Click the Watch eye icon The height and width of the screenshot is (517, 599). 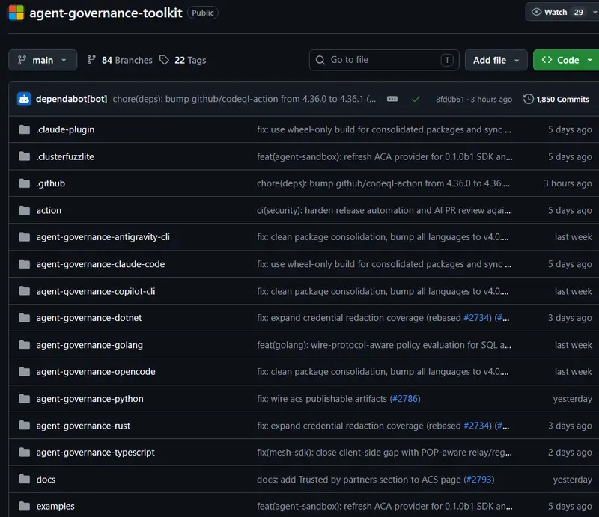536,12
